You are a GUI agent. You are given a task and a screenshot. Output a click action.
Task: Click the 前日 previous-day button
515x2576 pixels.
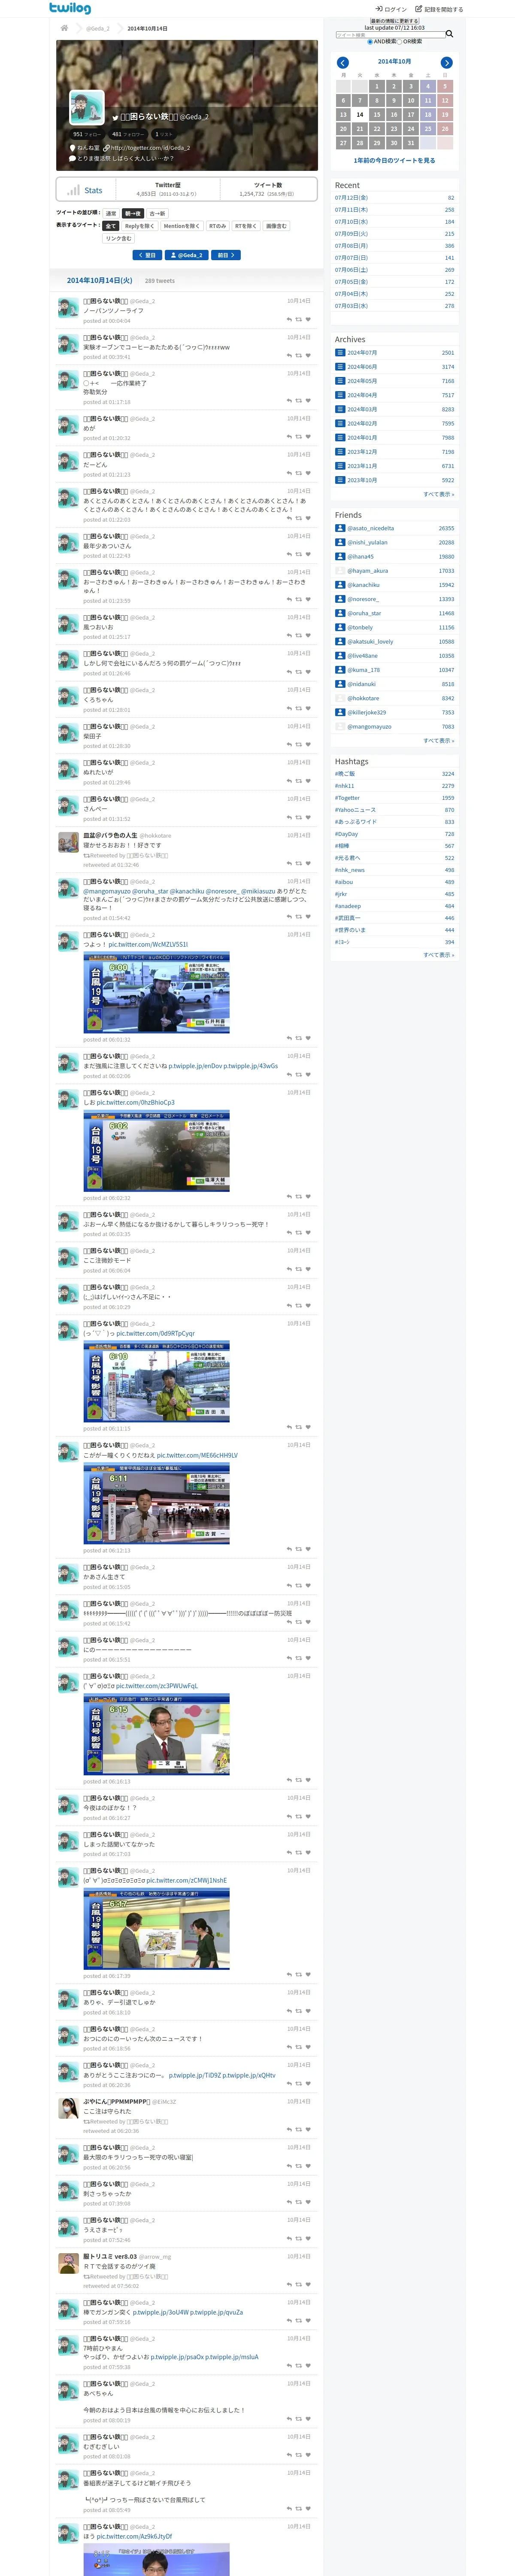pos(226,255)
